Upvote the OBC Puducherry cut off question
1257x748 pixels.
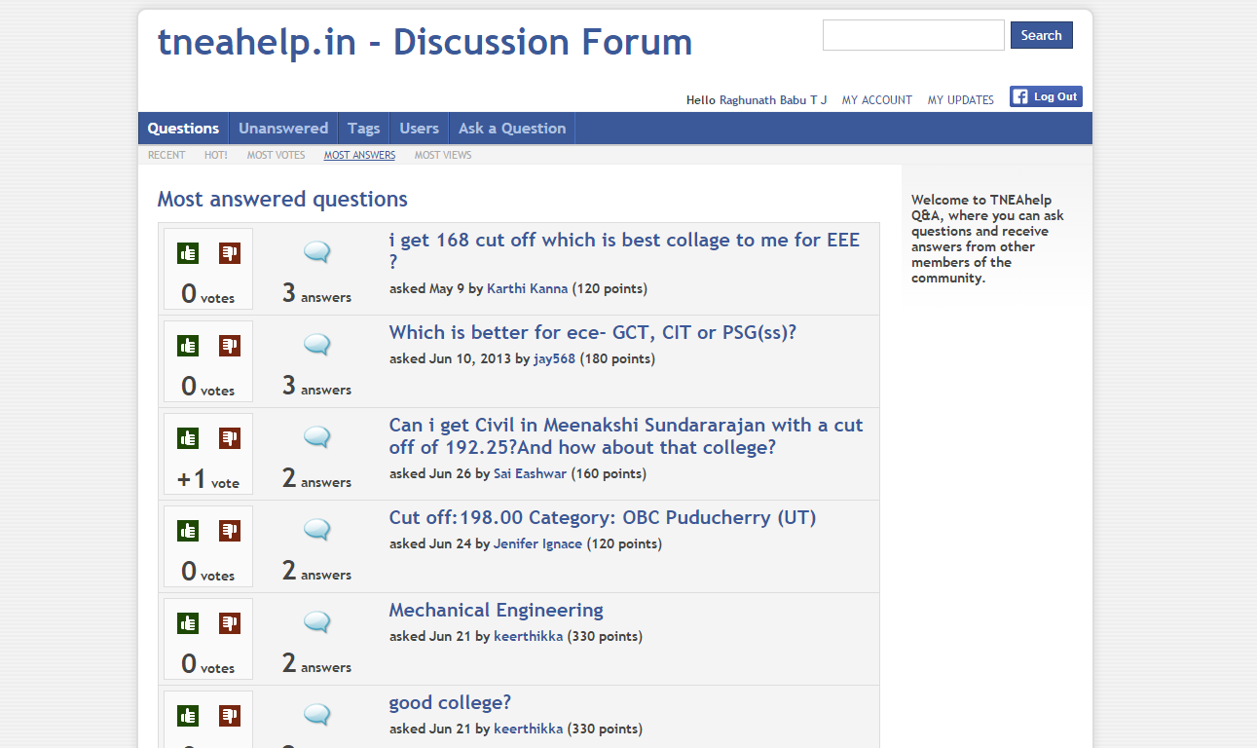click(188, 531)
